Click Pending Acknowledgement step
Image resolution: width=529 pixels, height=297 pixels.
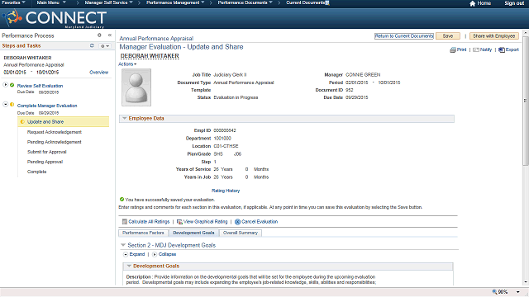[55, 142]
